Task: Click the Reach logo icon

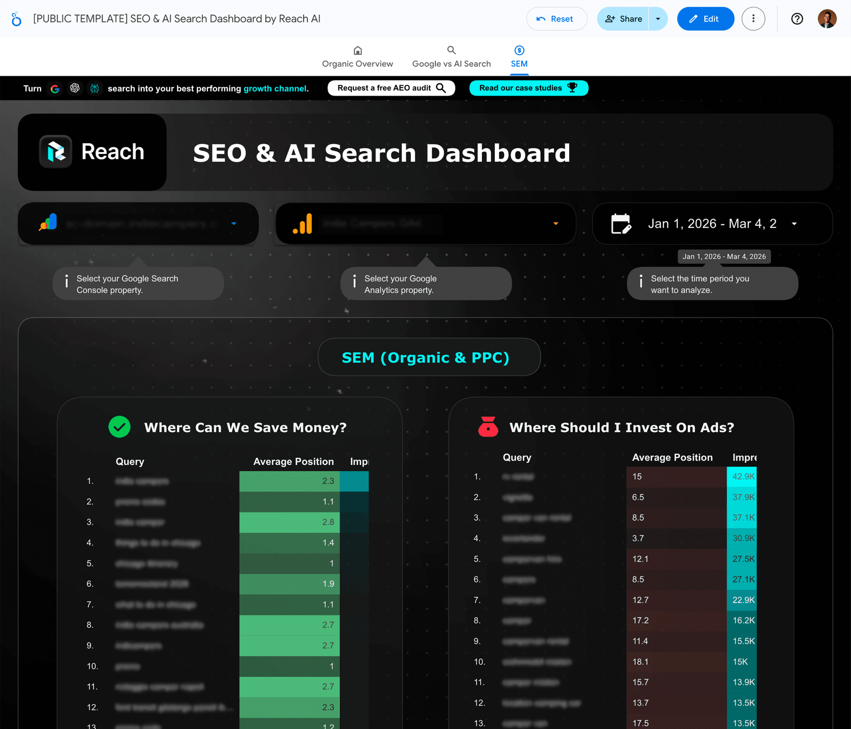Action: click(56, 151)
